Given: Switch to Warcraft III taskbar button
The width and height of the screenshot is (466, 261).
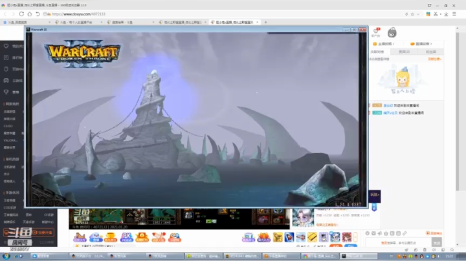Looking at the screenshot, I should point(358,256).
